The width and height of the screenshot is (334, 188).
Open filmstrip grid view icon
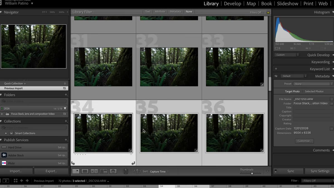pos(16,181)
